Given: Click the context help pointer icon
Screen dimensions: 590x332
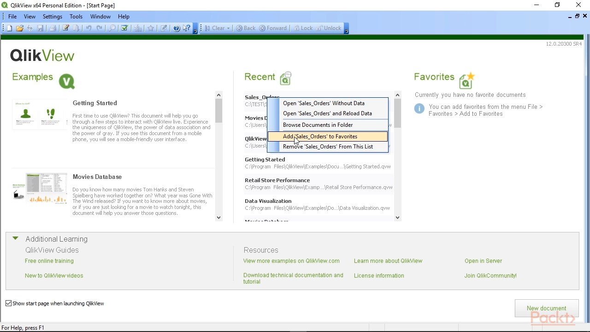Looking at the screenshot, I should (x=187, y=28).
